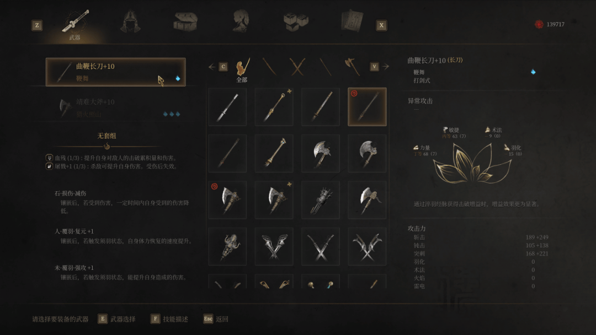Open the stacked boxes materials tab
The height and width of the screenshot is (335, 596).
tap(296, 21)
